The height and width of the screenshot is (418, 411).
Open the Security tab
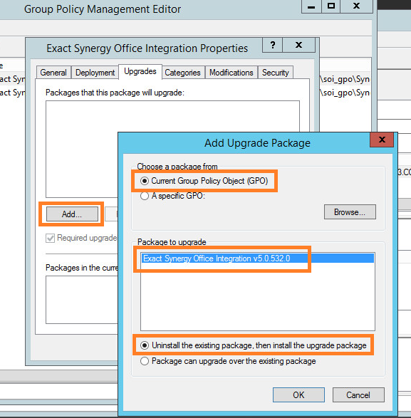pos(276,73)
